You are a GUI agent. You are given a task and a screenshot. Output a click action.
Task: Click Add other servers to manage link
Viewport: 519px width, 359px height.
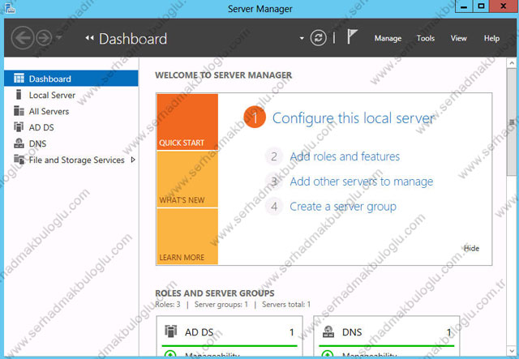click(362, 182)
